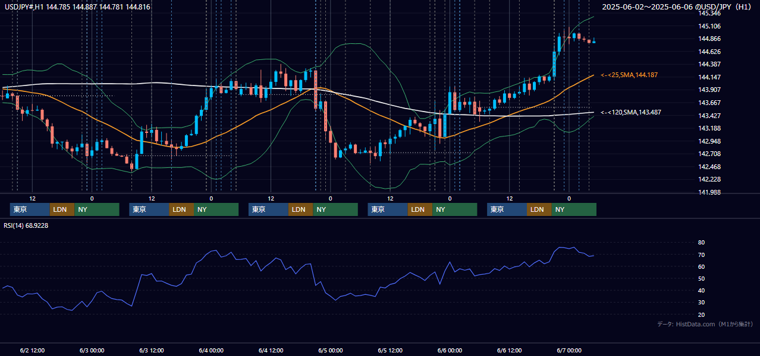Click the 25 SMA 144.187 annotation

click(629, 75)
